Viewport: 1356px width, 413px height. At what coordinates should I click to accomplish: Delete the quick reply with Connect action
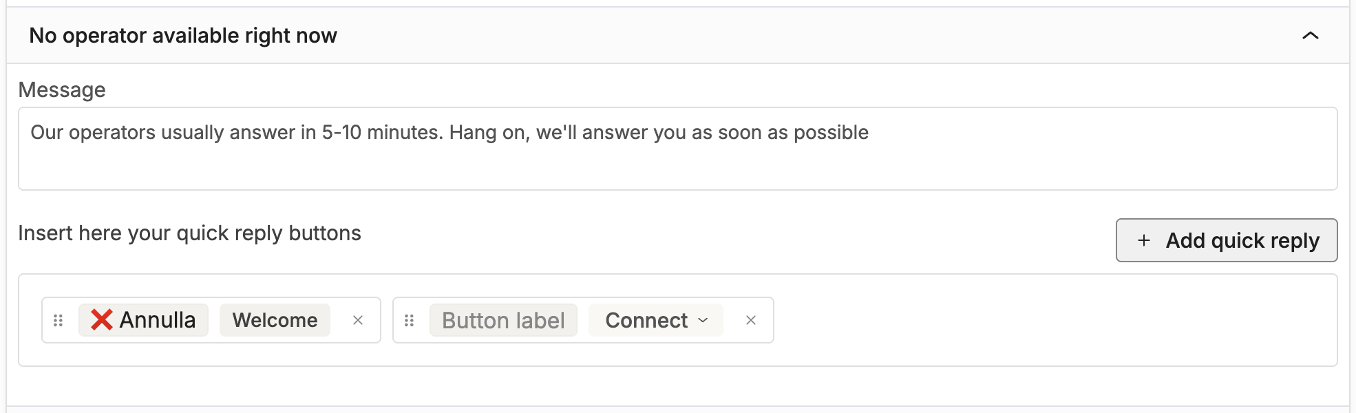pos(751,320)
